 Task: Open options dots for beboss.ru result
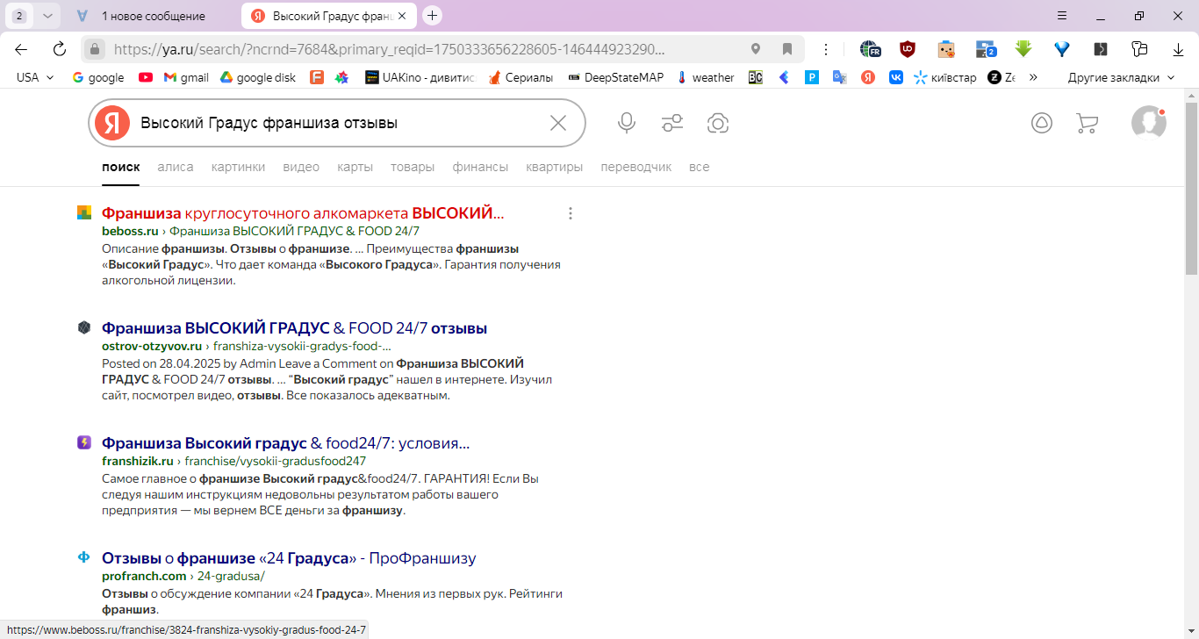click(x=571, y=213)
